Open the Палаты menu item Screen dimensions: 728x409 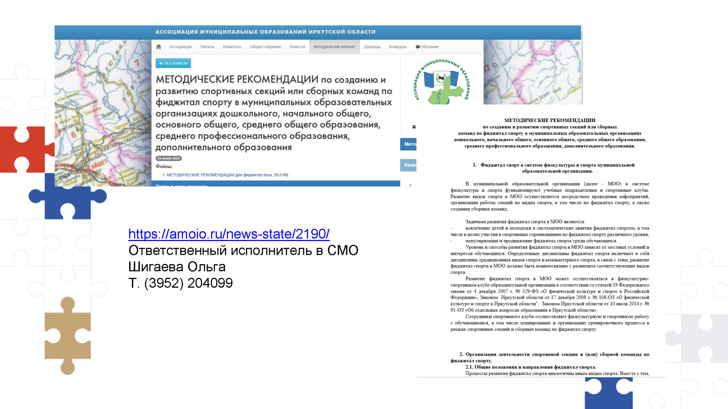click(x=207, y=47)
